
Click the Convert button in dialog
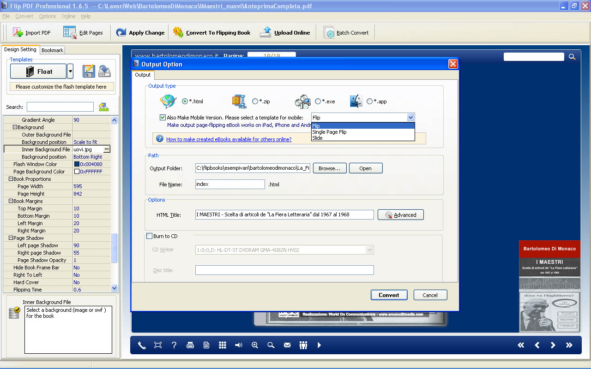[x=389, y=295]
